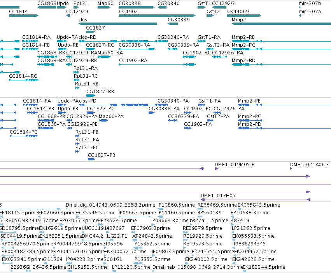
Task: Click the teal clos gene arrow bar
Action: [x=117, y=24]
